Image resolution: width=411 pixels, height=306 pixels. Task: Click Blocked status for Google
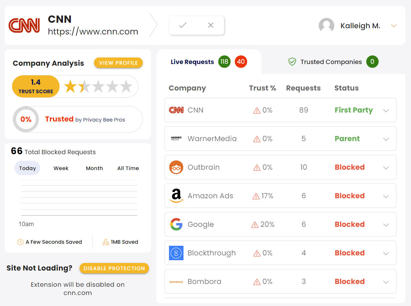(350, 224)
